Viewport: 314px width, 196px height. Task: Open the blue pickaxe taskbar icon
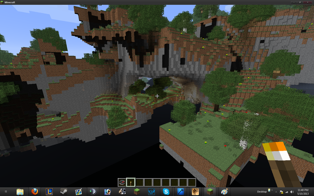pyautogui.click(x=181, y=192)
